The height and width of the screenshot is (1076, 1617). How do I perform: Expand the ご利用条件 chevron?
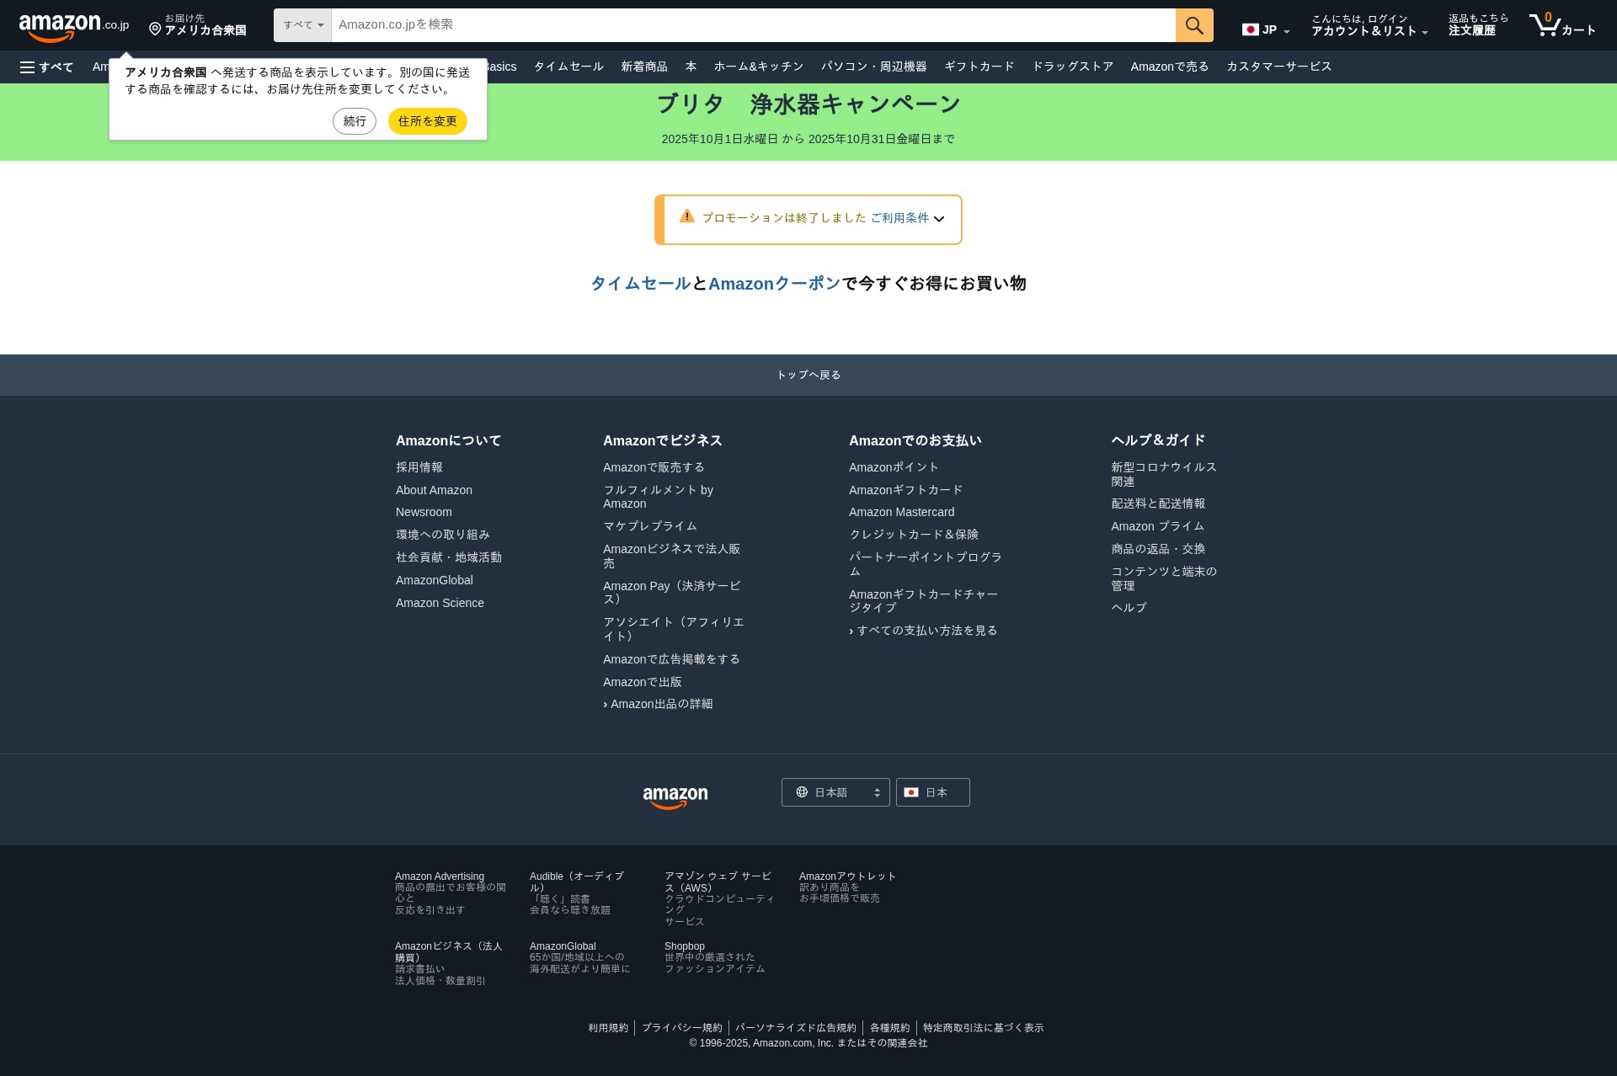[x=939, y=219]
